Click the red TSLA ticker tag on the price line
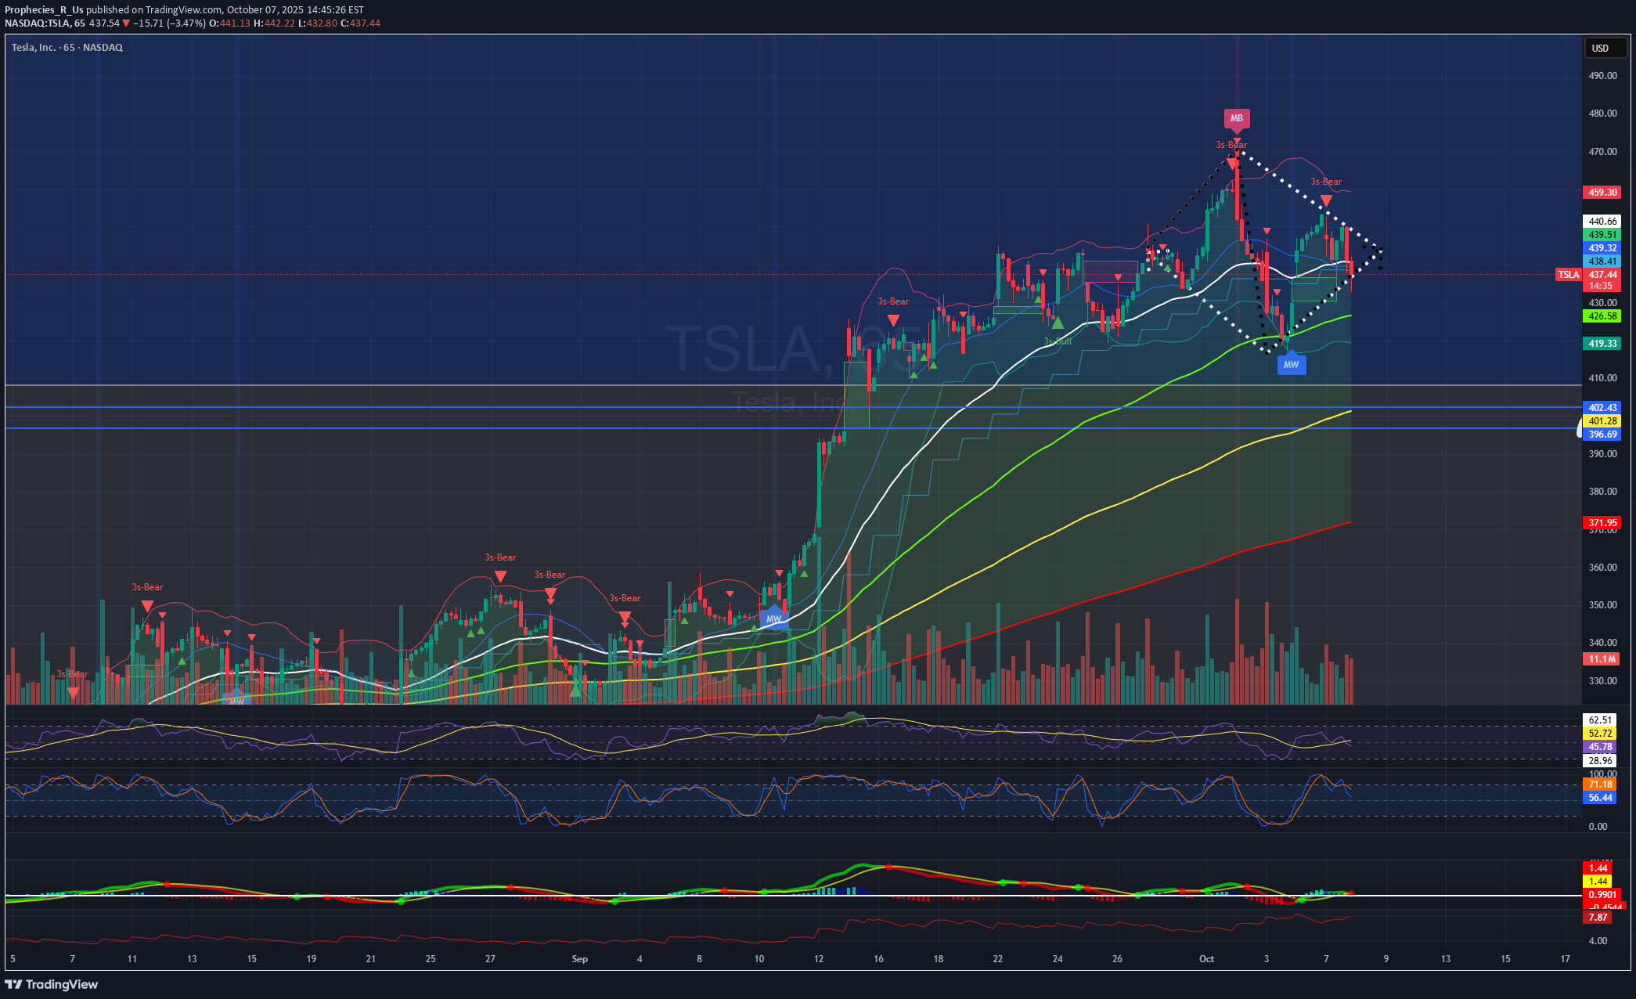Viewport: 1636px width, 999px height. pos(1568,275)
